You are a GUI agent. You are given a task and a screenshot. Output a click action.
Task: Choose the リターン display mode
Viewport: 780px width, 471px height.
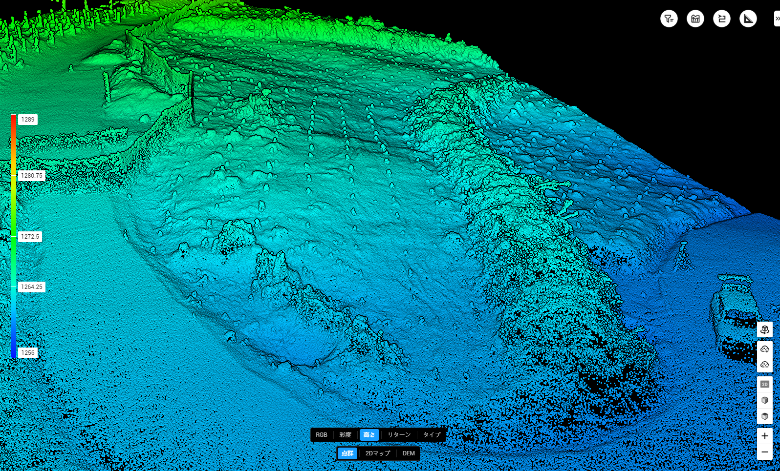point(399,435)
